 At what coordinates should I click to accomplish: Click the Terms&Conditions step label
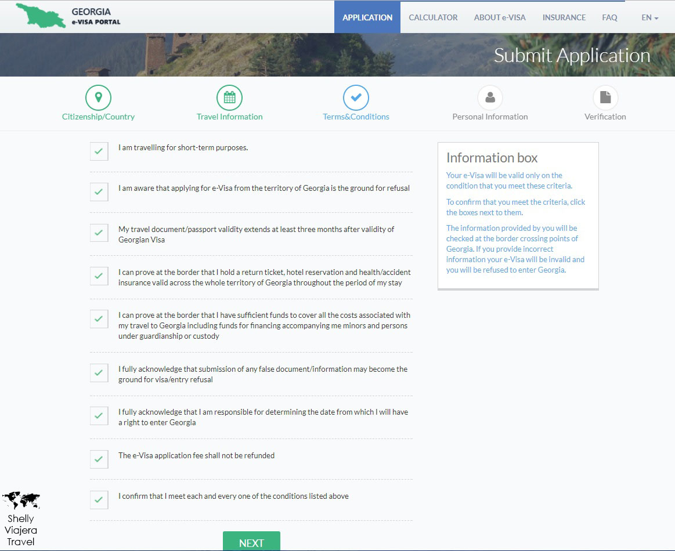click(356, 117)
